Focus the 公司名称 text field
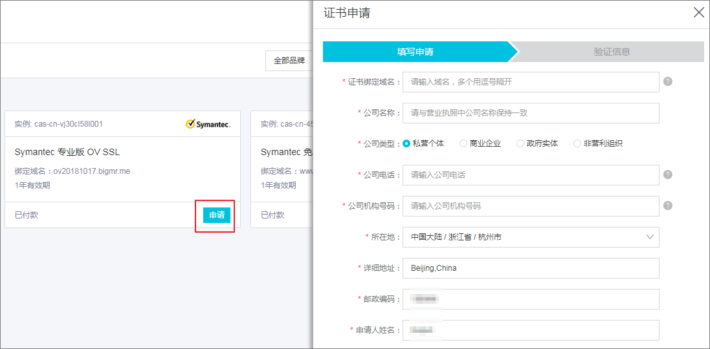 530,112
